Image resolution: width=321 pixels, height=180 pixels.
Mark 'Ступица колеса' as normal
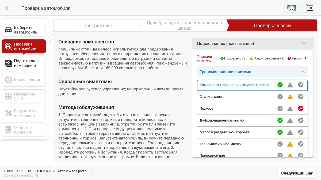[280, 97]
